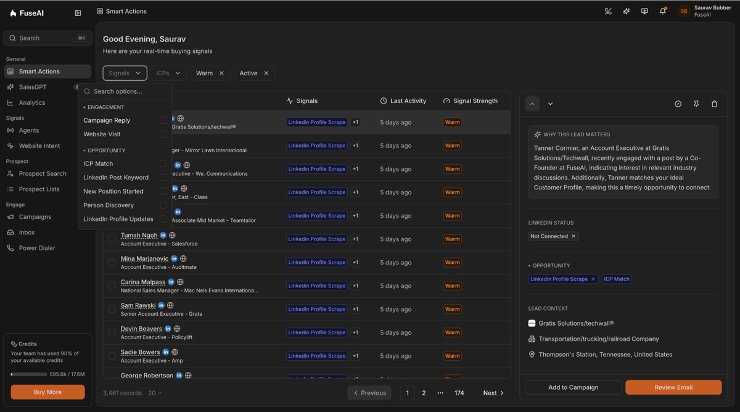Click the Review Email button
The width and height of the screenshot is (740, 412).
click(673, 387)
